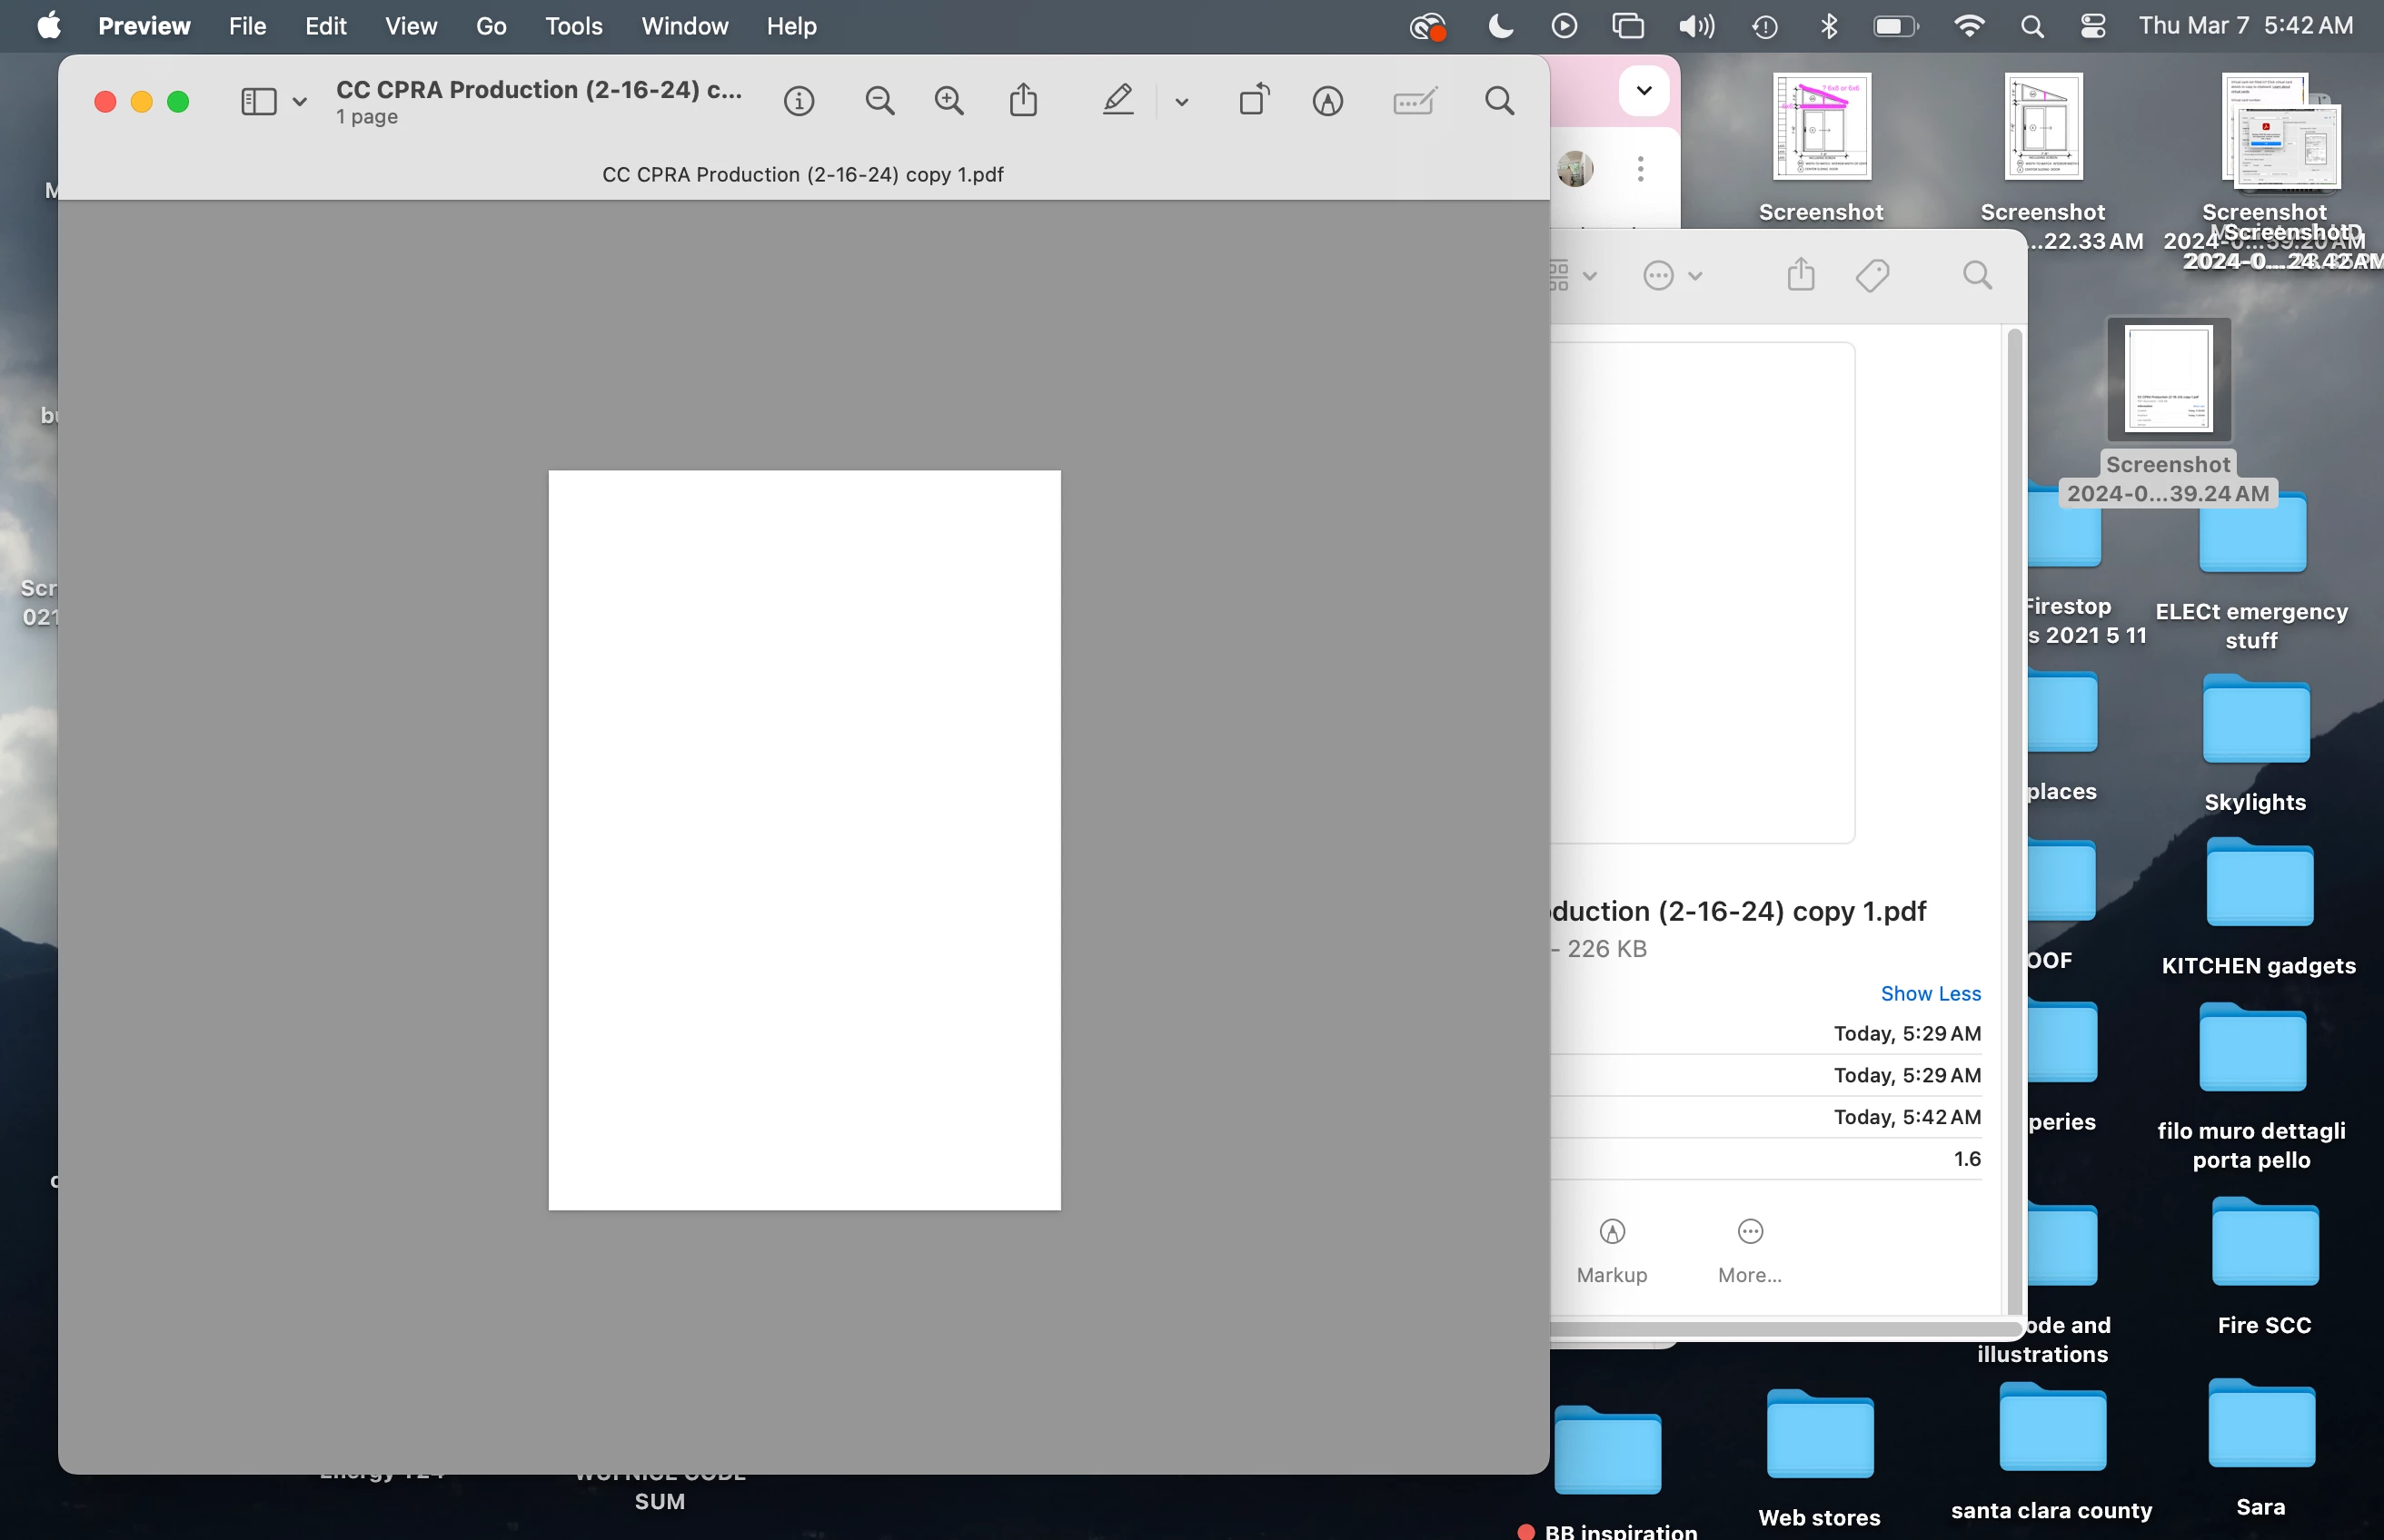
Task: Click the Share icon in Preview toolbar
Action: coord(1022,101)
